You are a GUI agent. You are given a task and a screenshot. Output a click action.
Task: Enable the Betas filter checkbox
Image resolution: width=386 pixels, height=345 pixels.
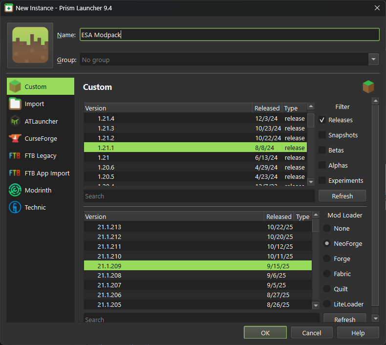coord(322,150)
